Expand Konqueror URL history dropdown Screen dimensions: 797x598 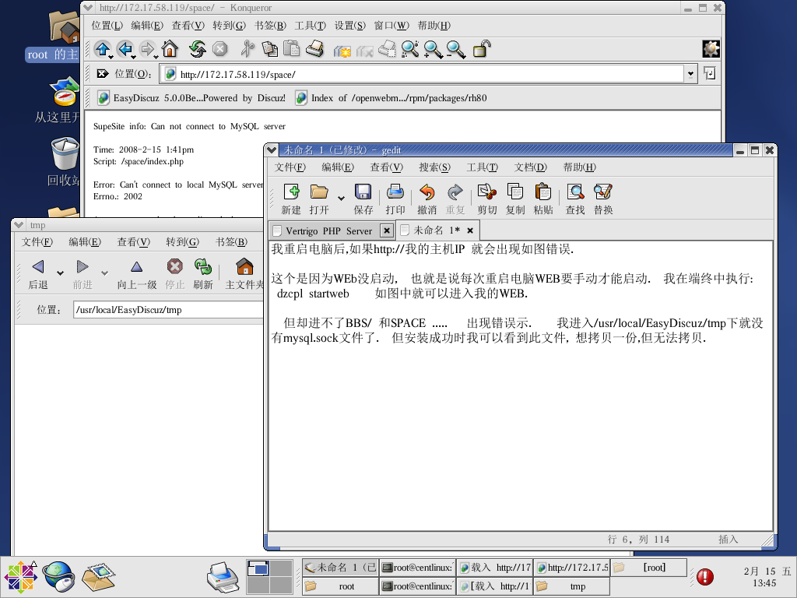pos(690,74)
